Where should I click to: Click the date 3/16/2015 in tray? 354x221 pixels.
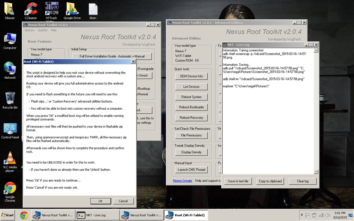(340, 217)
